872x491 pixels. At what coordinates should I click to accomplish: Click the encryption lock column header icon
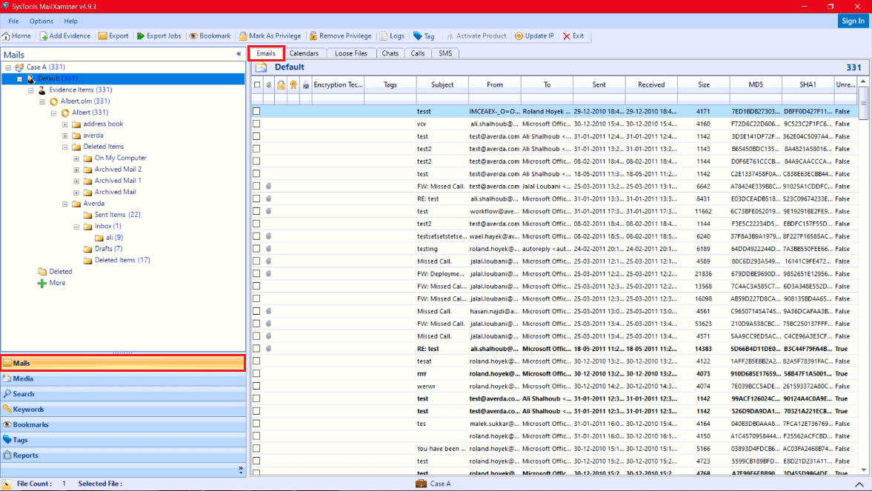[305, 84]
